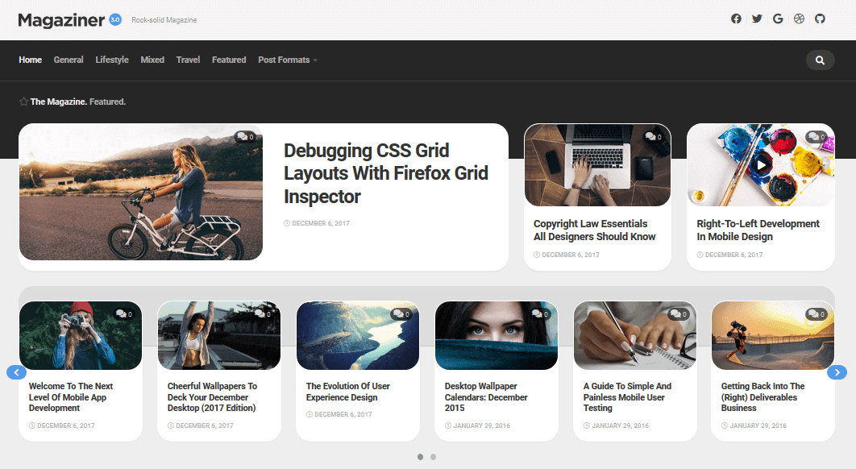Switch to the Travel menu section
The width and height of the screenshot is (856, 469).
click(x=188, y=60)
